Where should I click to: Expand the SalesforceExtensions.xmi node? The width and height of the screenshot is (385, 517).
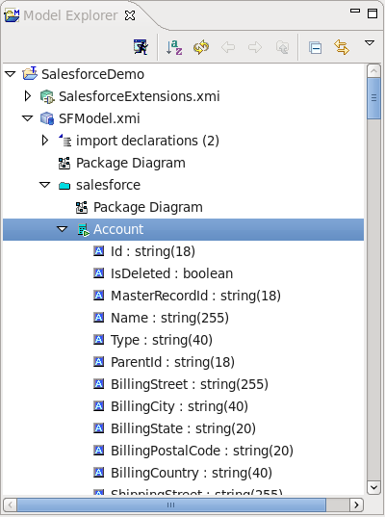coord(28,96)
